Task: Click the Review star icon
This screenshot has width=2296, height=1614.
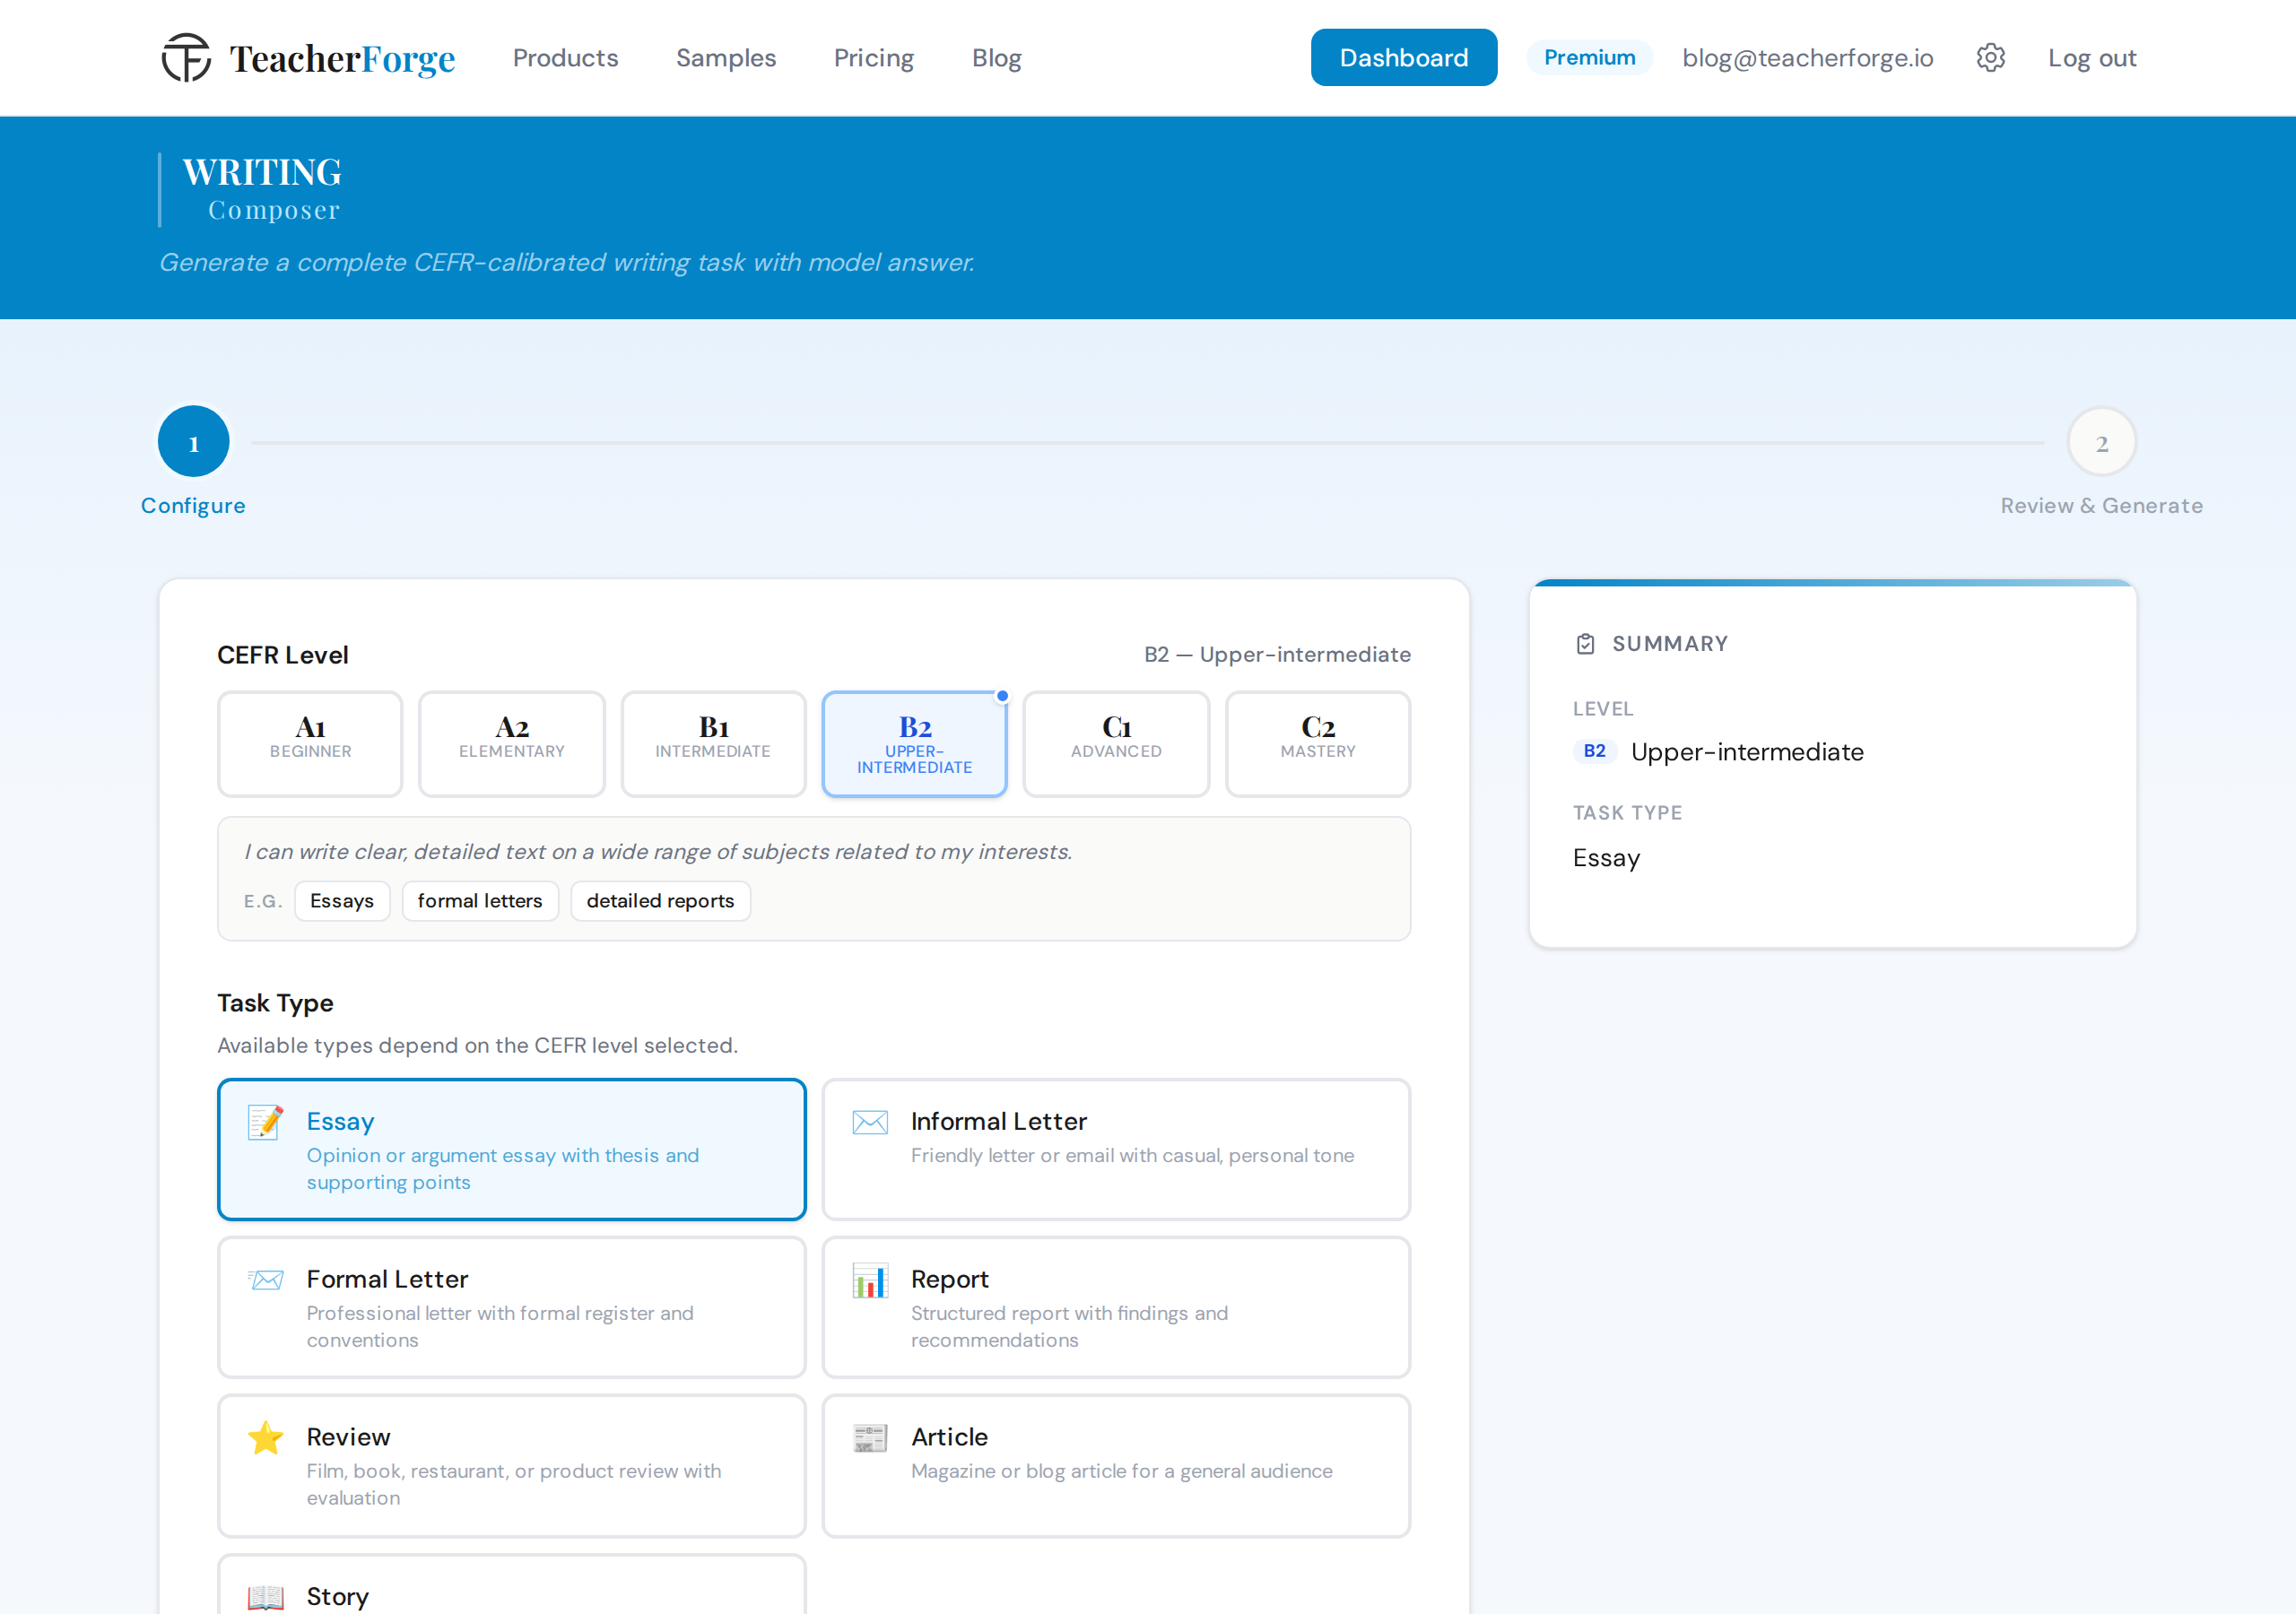Action: [x=265, y=1438]
